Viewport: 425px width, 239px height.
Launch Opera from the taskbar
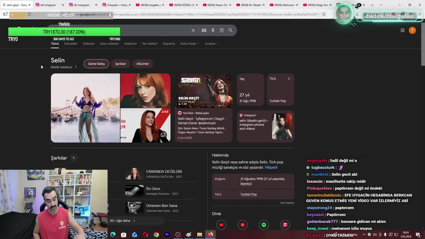[x=145, y=235]
